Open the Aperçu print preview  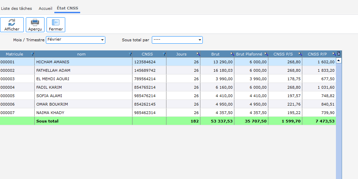(35, 25)
